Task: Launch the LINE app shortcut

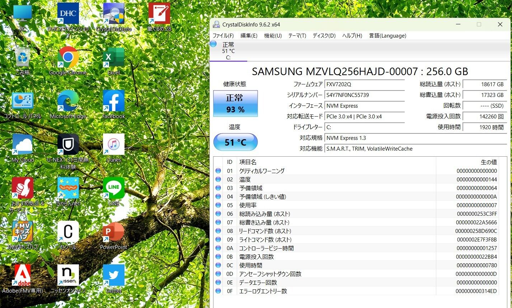Action: (x=113, y=189)
